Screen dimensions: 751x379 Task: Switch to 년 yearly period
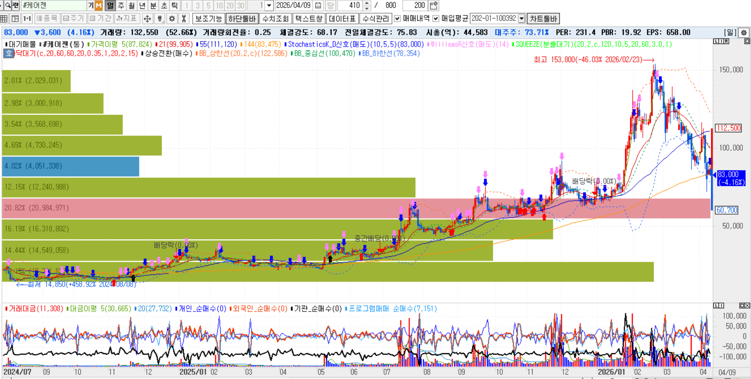(142, 5)
